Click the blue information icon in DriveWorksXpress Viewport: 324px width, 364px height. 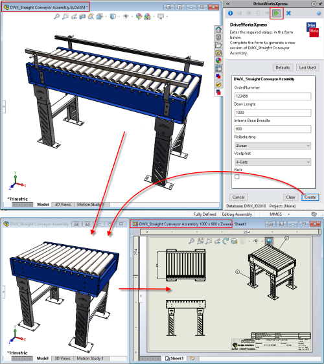(230, 13)
